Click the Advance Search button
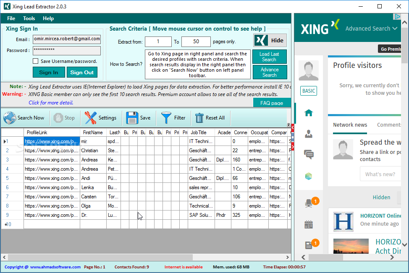The height and width of the screenshot is (273, 409). coord(270,72)
